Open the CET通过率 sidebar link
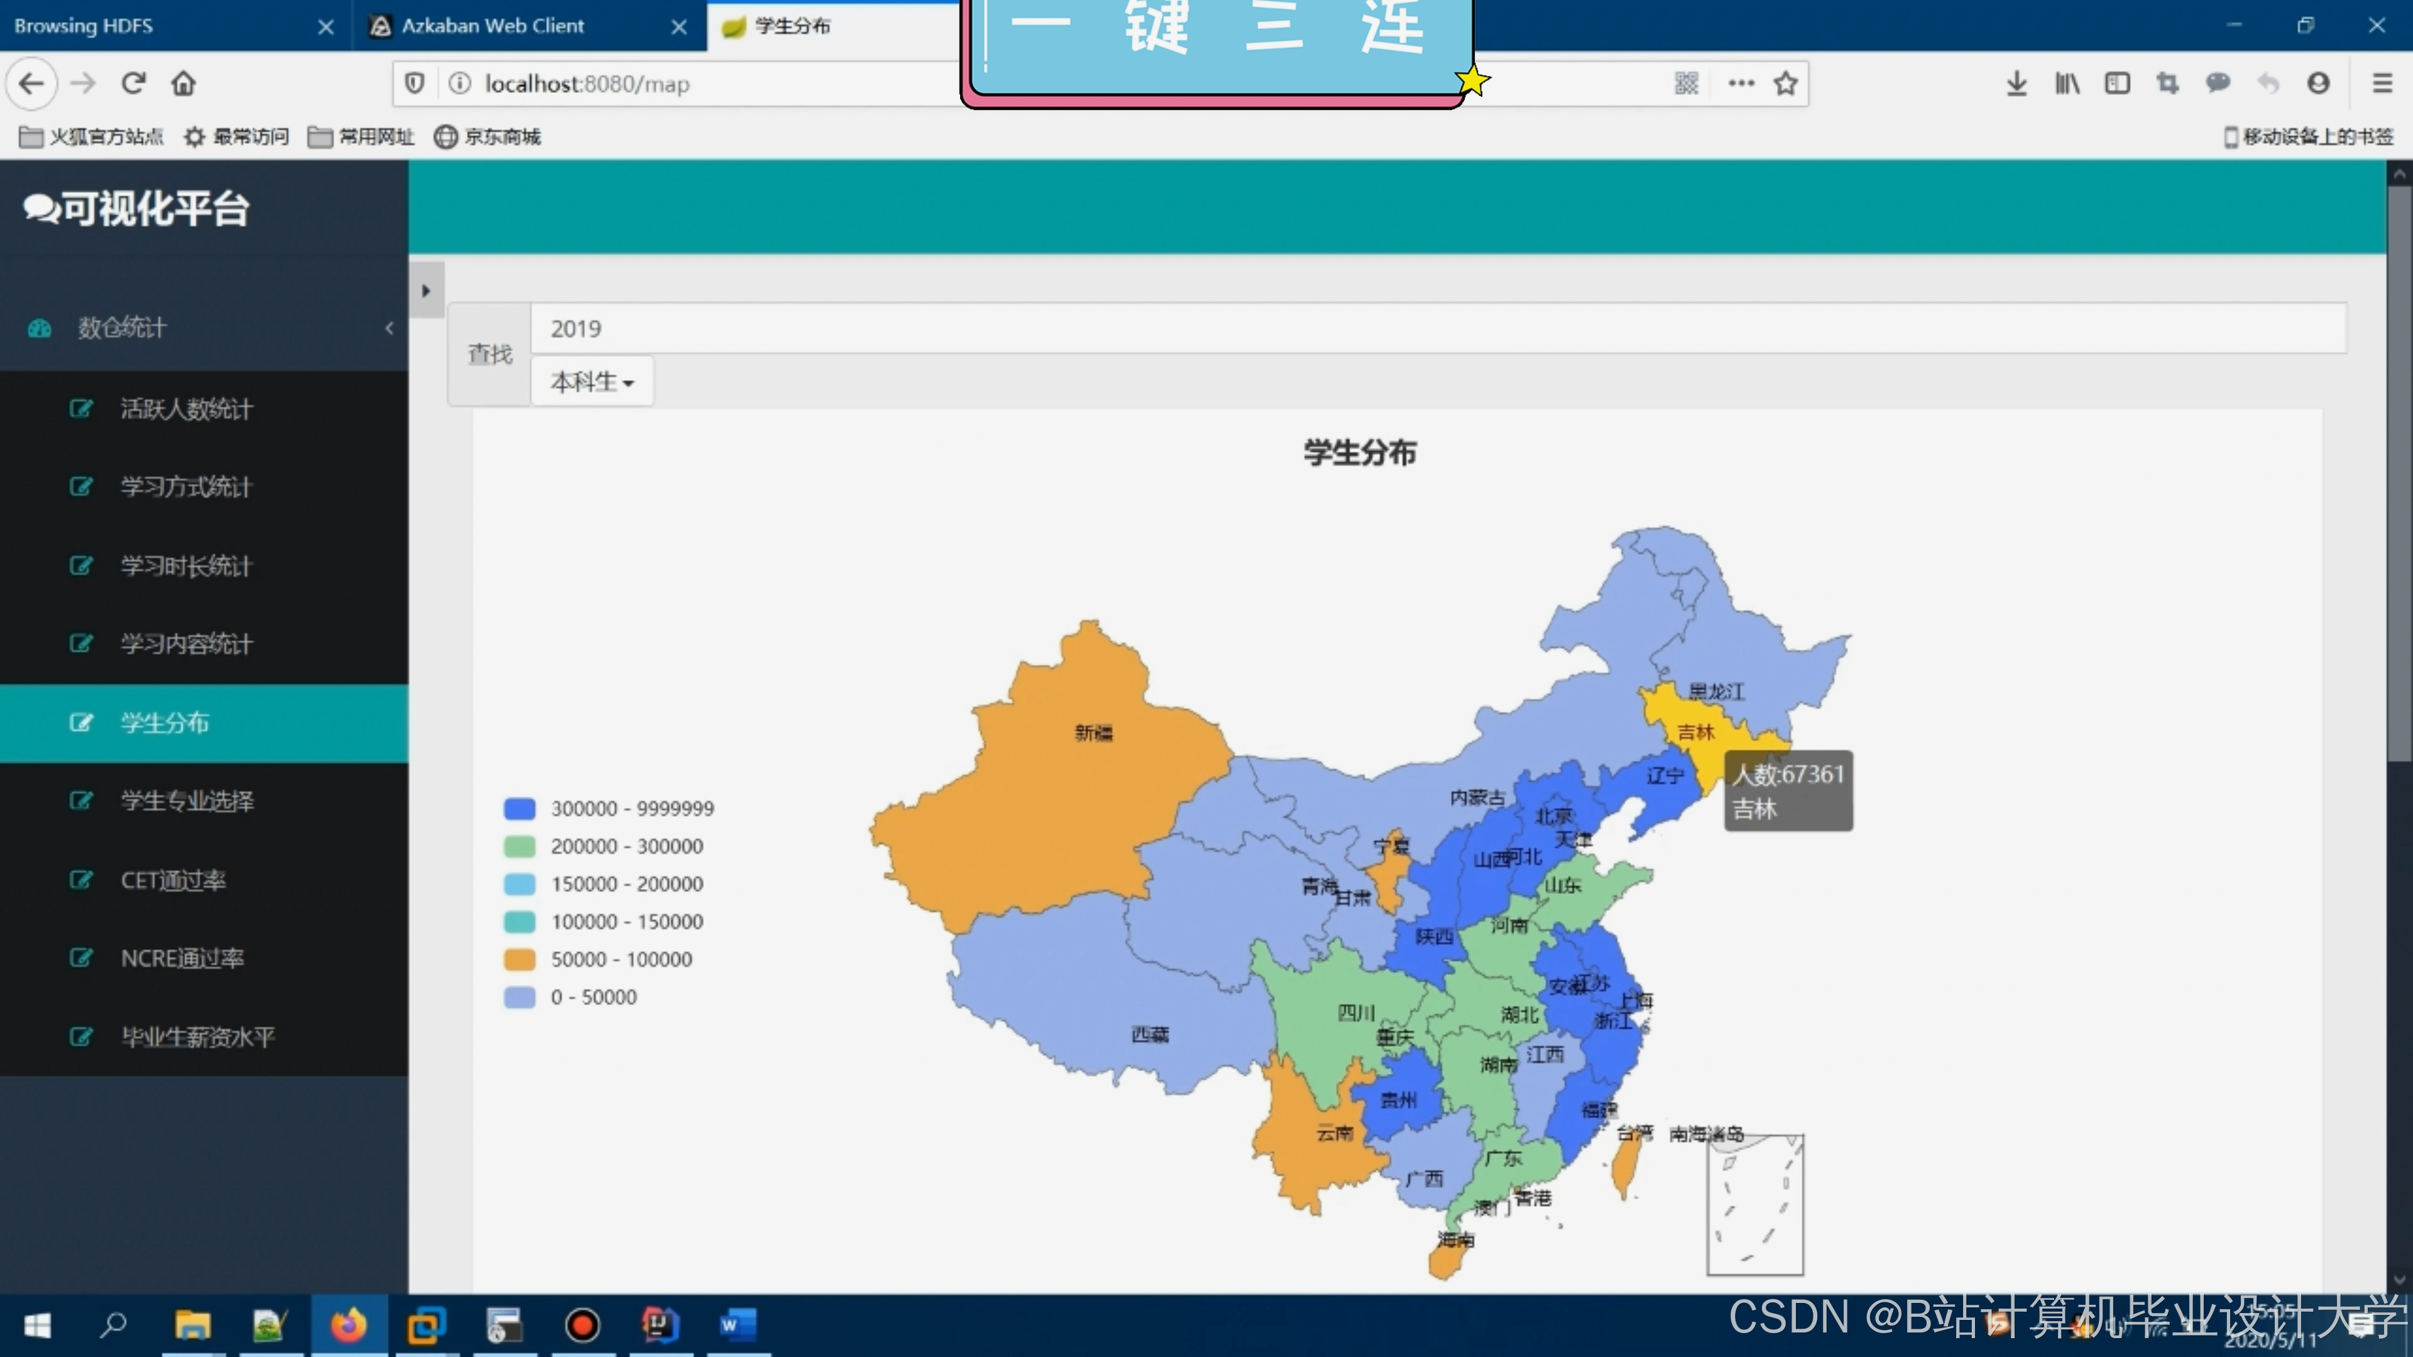 click(x=173, y=880)
